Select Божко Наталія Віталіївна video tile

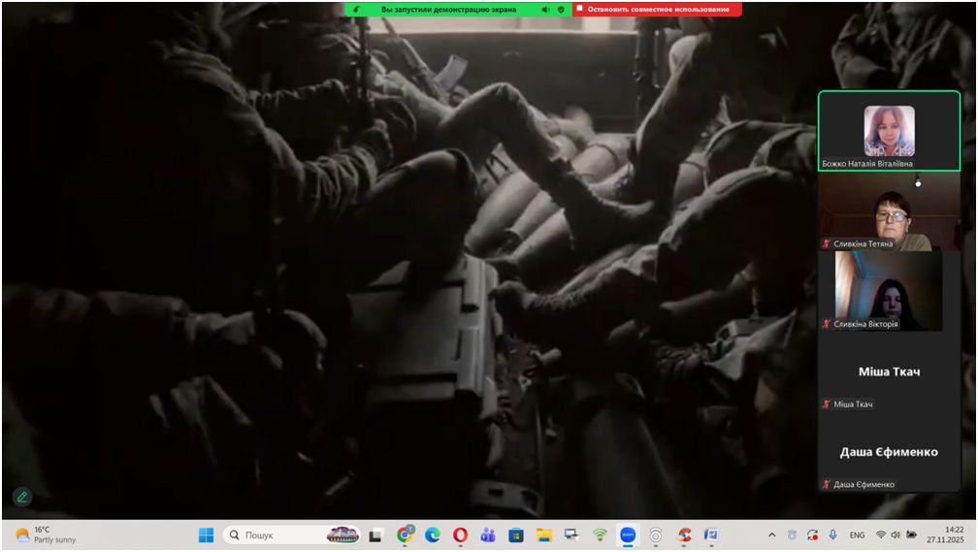pos(889,131)
